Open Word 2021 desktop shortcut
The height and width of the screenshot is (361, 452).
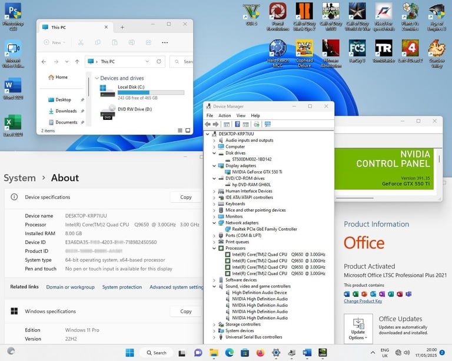[x=13, y=88]
